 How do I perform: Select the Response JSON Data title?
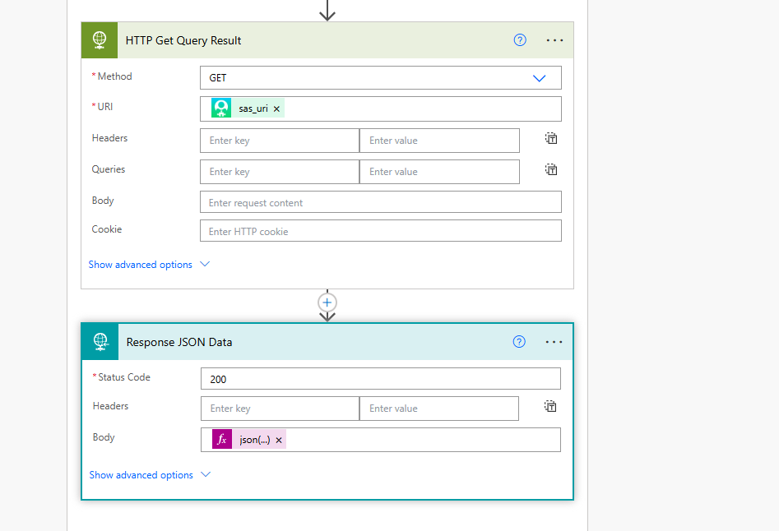179,343
